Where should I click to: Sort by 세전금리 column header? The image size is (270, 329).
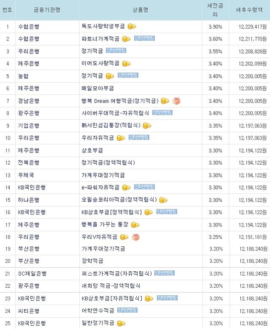(x=215, y=10)
